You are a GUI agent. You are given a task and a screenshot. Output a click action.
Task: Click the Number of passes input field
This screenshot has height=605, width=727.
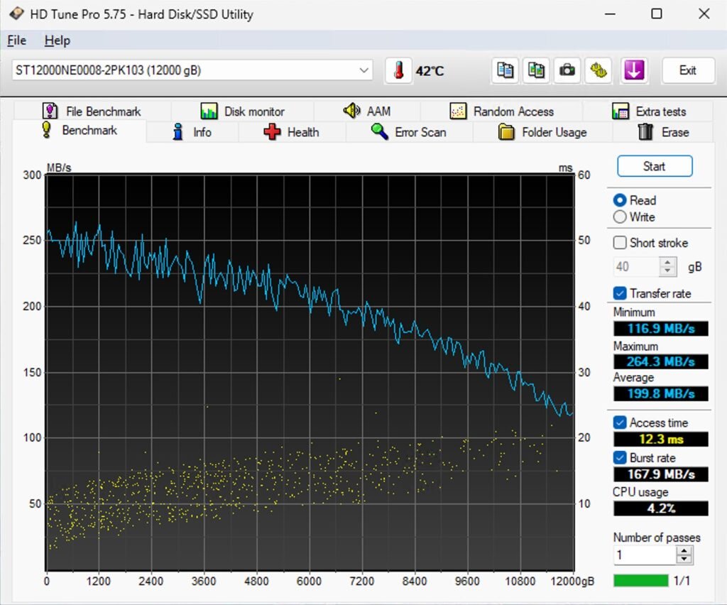(645, 555)
